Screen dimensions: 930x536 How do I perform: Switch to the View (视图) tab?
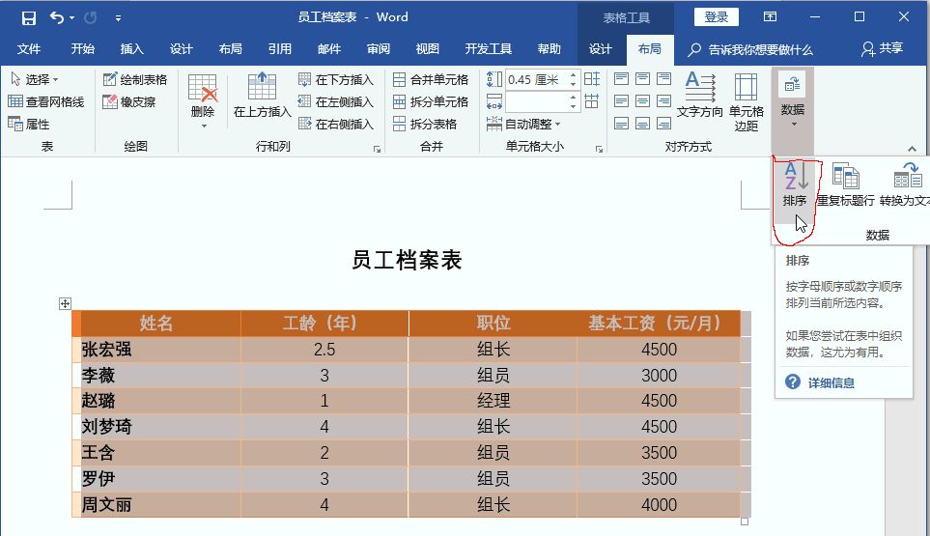pos(427,49)
